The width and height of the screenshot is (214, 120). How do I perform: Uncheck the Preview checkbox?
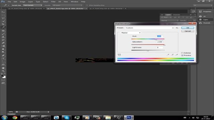point(182,55)
